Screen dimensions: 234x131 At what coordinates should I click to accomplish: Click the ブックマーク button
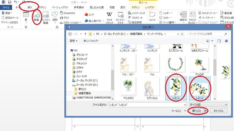[135, 18]
